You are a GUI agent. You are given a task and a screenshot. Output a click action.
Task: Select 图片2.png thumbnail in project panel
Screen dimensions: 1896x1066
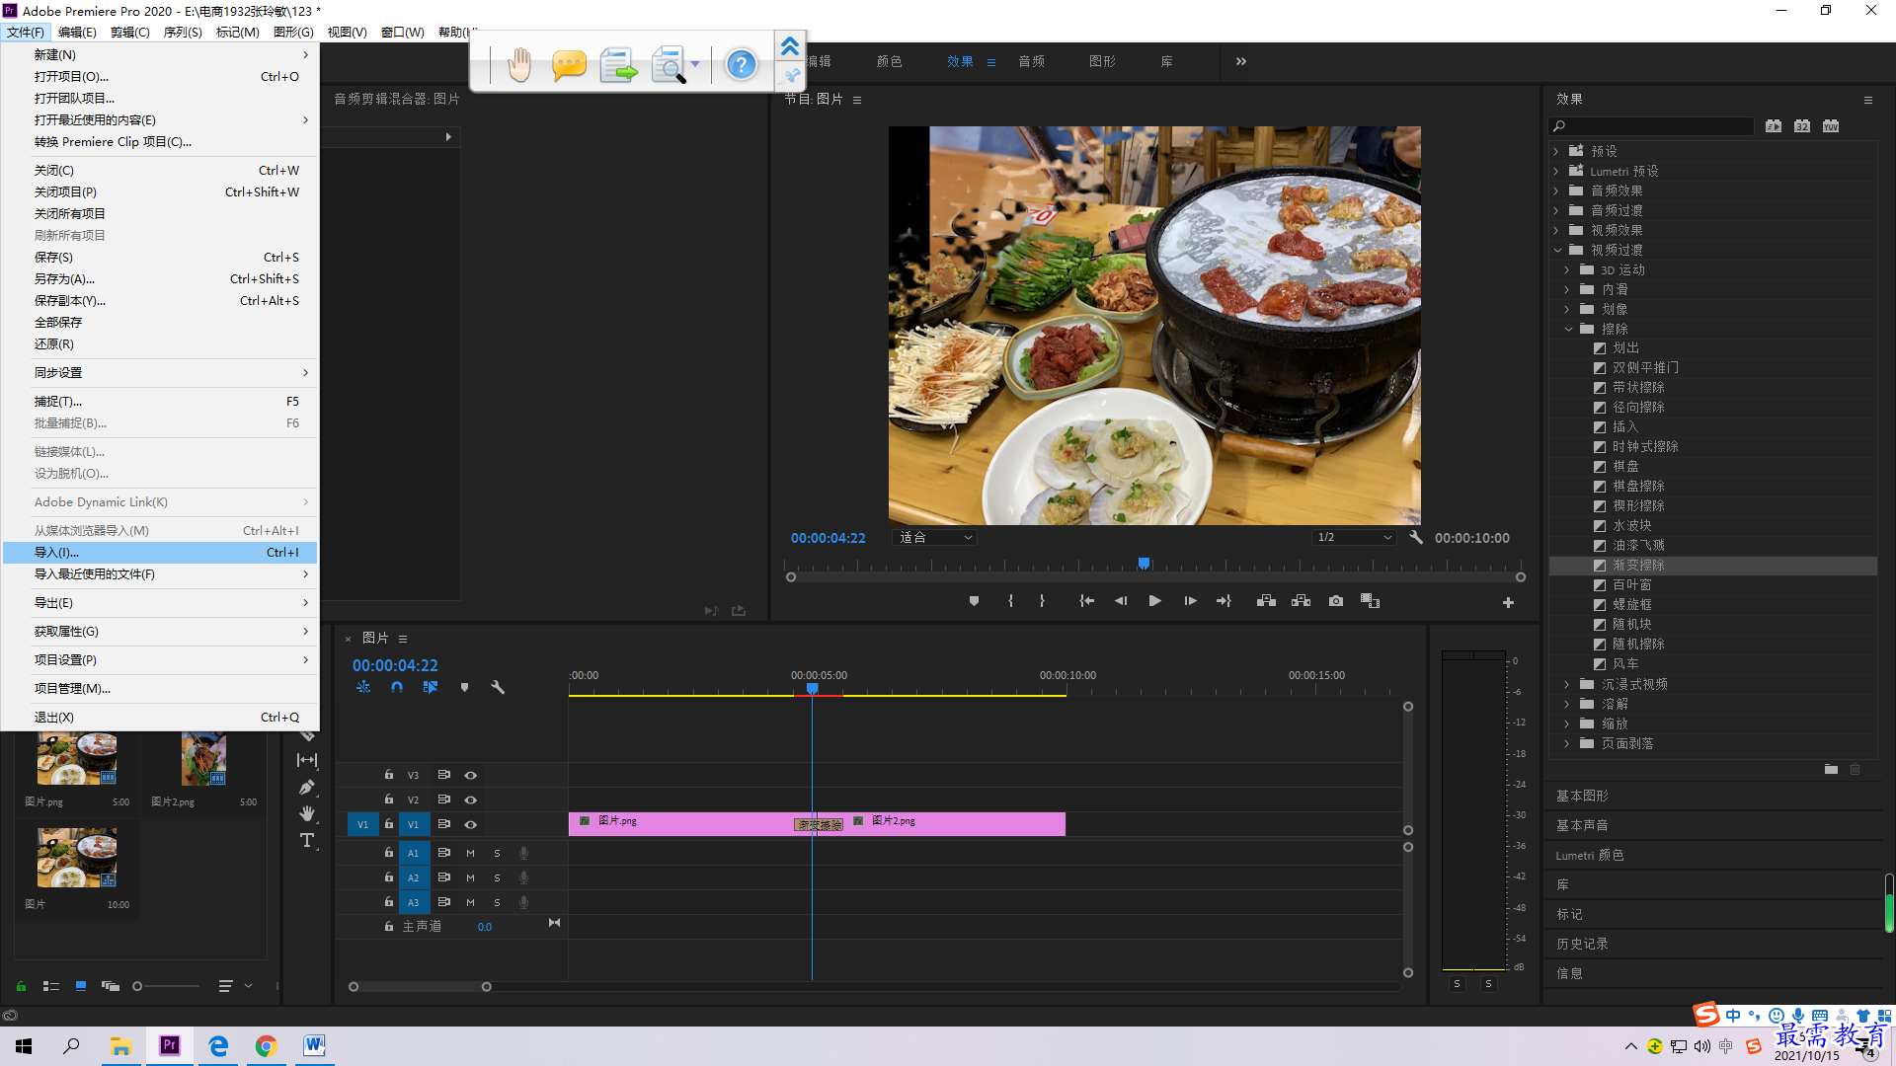click(x=203, y=758)
